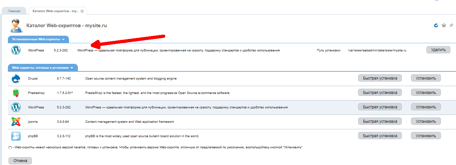Collapse the Установленные Web-скрипты section
The image size is (456, 165).
point(38,39)
